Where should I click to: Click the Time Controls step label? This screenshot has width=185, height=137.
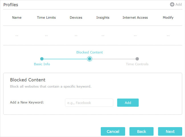[137, 64]
